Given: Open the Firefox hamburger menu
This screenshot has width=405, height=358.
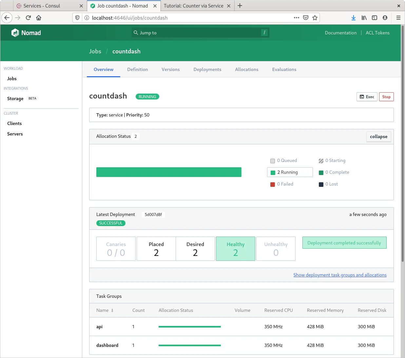Looking at the screenshot, I should point(398,18).
